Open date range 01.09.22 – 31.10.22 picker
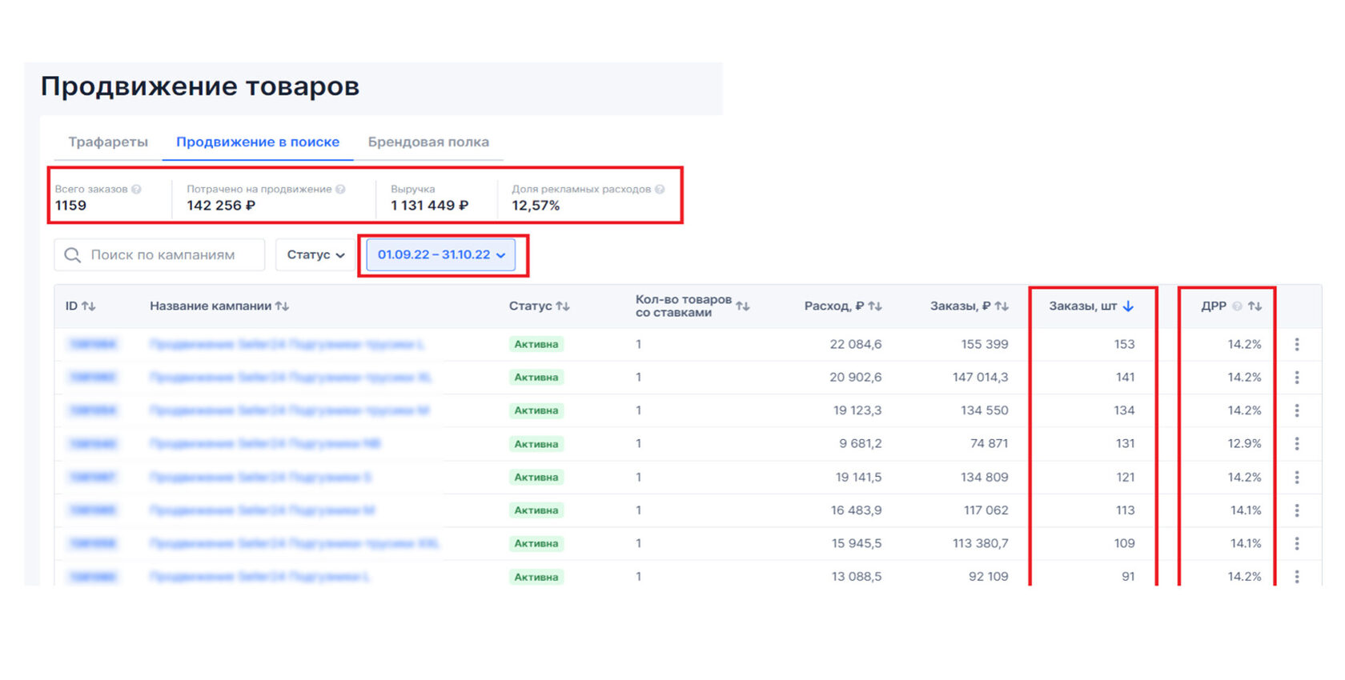 (x=441, y=254)
